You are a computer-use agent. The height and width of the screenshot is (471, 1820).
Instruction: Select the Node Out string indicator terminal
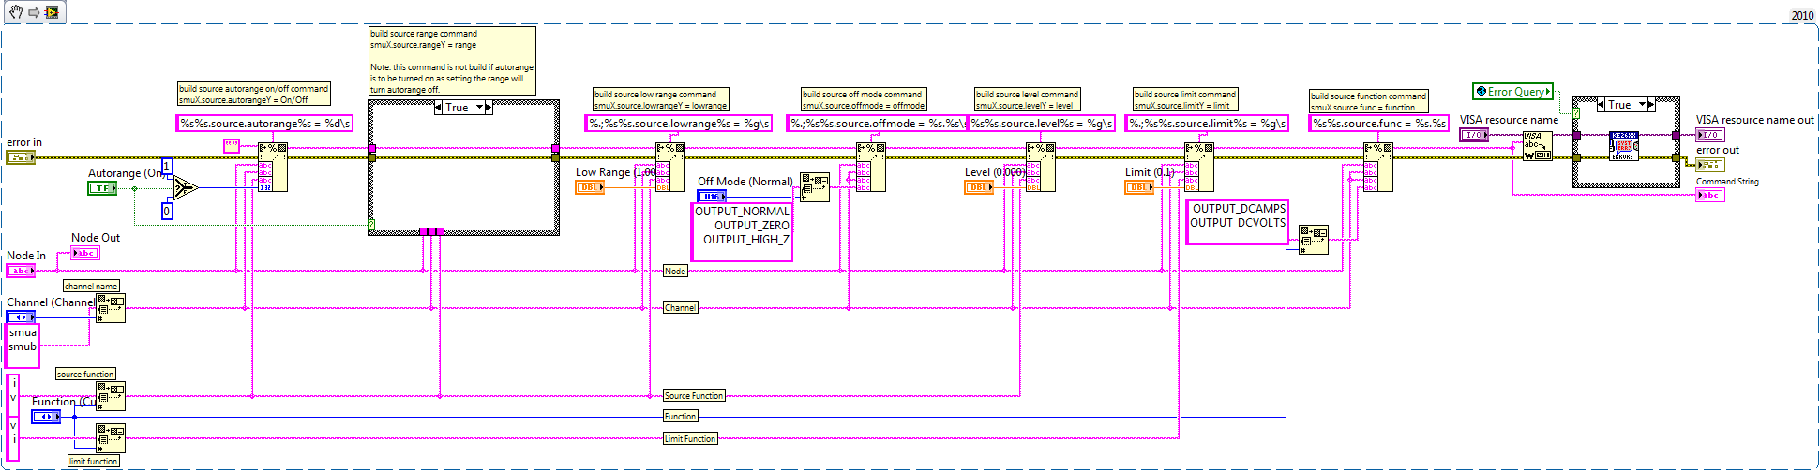tap(85, 253)
